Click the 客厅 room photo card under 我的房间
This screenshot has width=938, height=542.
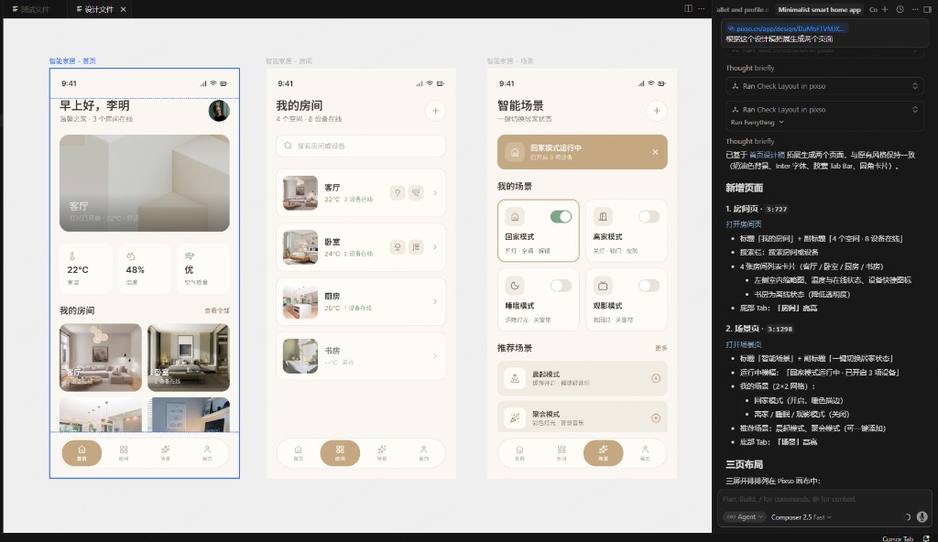tap(101, 357)
